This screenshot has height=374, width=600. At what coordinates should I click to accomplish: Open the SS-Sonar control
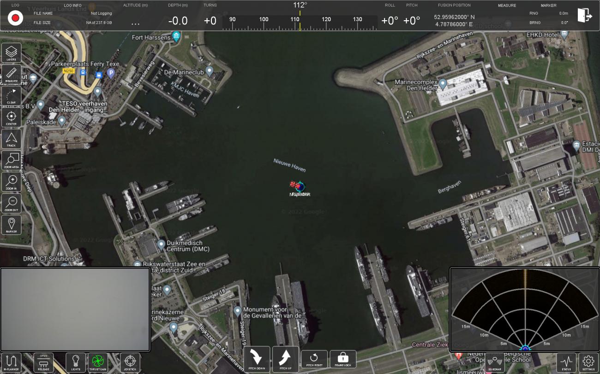[x=495, y=363]
